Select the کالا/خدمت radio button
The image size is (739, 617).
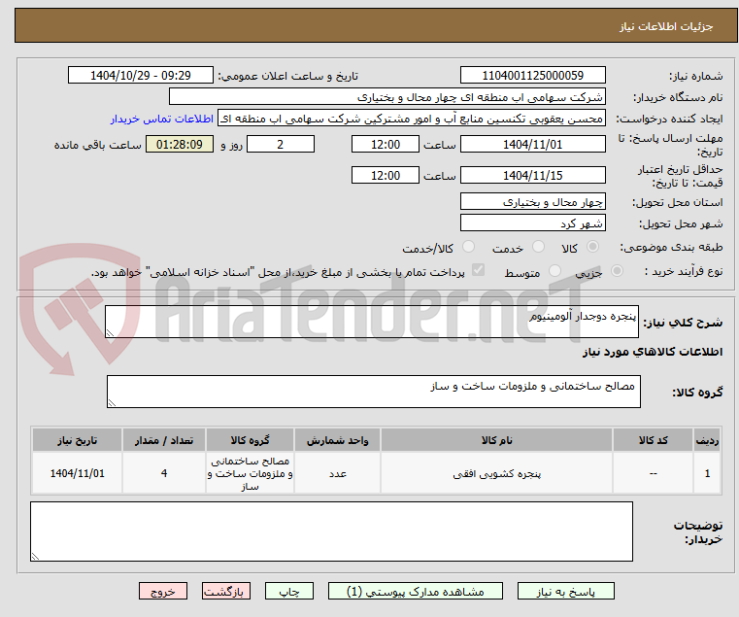468,247
